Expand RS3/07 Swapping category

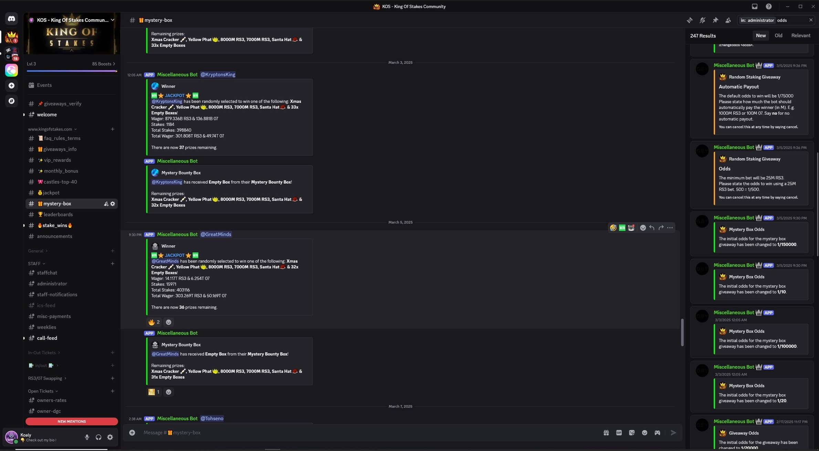(47, 378)
